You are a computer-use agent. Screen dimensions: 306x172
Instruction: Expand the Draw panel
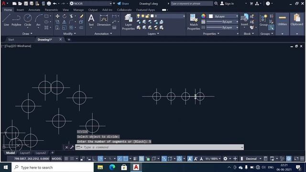tap(27, 34)
